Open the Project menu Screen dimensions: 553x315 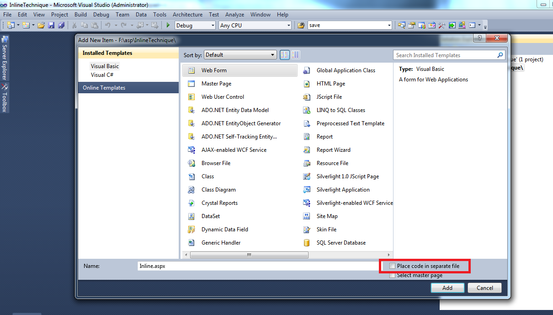[59, 15]
